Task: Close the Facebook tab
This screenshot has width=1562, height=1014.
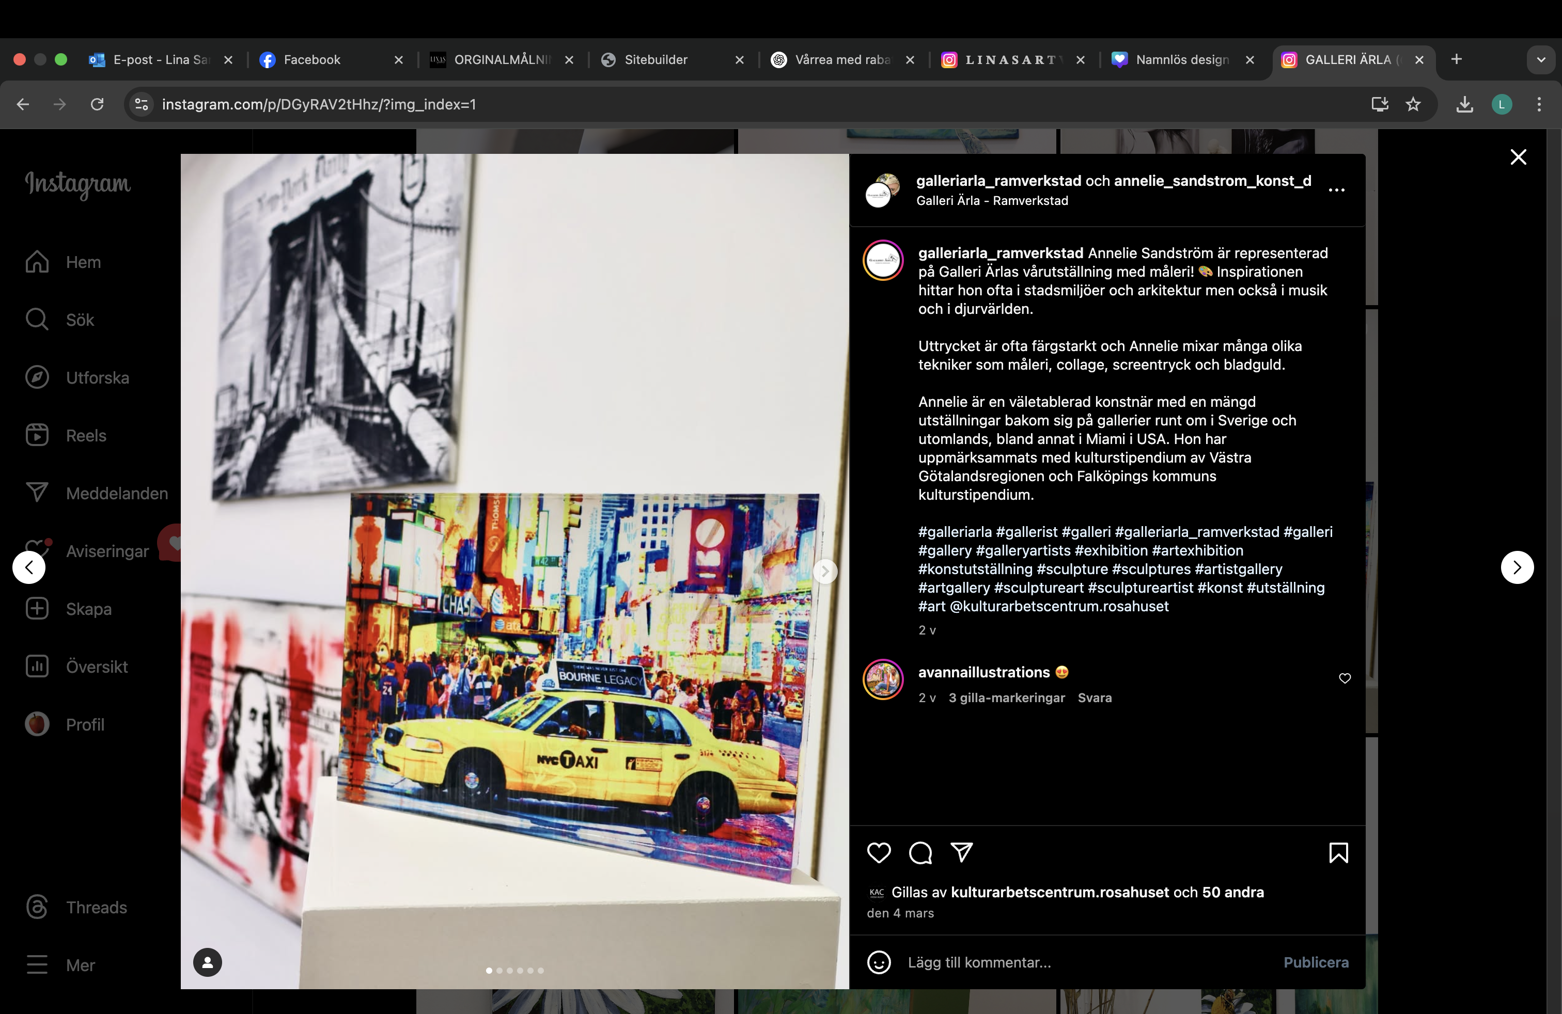Action: click(398, 60)
